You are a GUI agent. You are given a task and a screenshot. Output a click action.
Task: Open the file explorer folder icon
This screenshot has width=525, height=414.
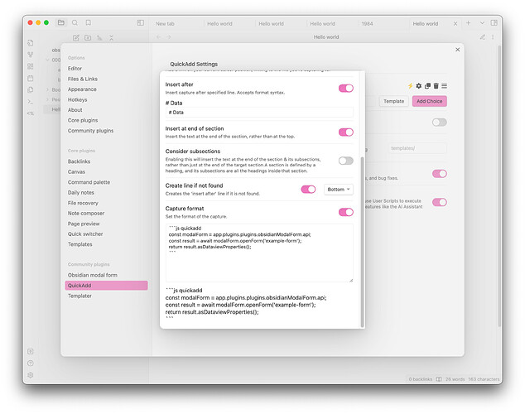(x=61, y=22)
